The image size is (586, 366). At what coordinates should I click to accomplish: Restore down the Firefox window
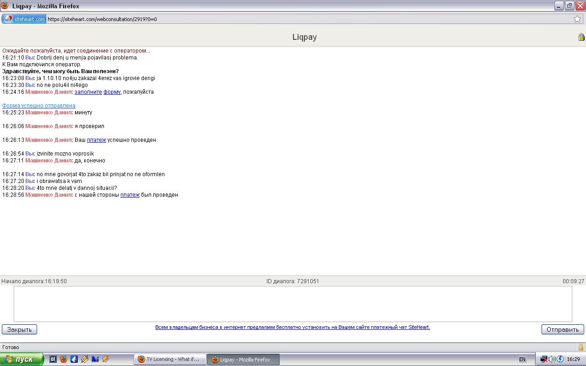click(570, 6)
